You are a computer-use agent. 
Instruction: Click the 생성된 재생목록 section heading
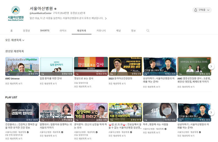click(15, 51)
